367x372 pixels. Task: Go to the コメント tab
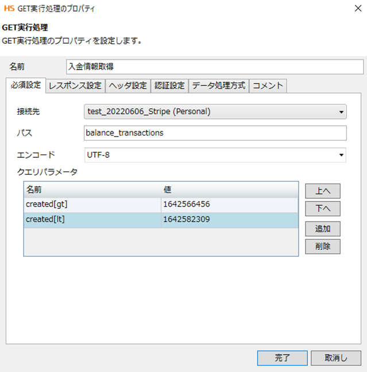pyautogui.click(x=268, y=86)
